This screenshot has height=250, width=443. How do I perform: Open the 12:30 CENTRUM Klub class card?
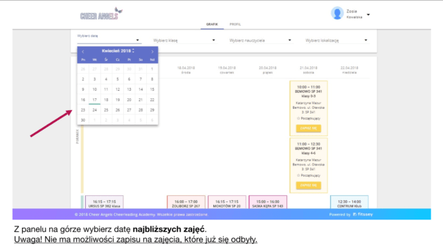tap(349, 202)
